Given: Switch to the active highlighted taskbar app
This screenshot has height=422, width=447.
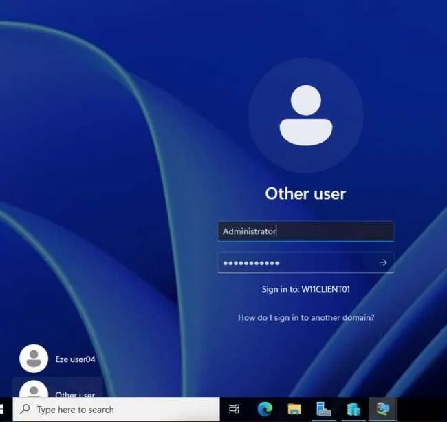Looking at the screenshot, I should coord(383,410).
